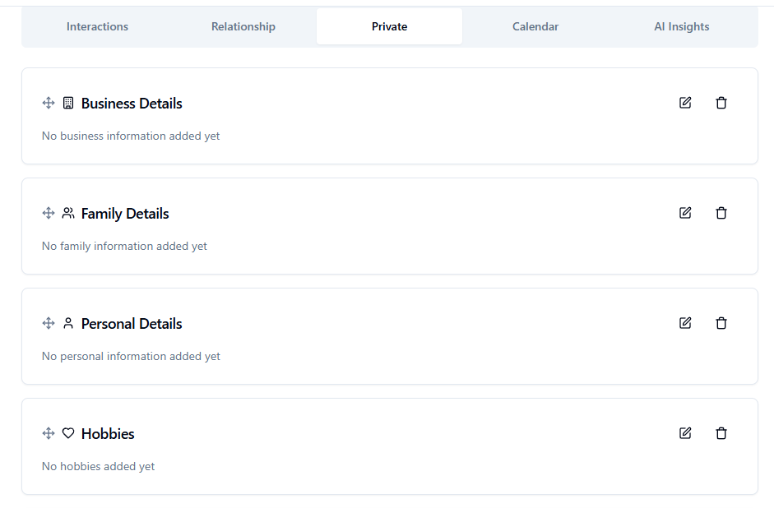Go to the Calendar tab
This screenshot has width=774, height=508.
coord(535,26)
